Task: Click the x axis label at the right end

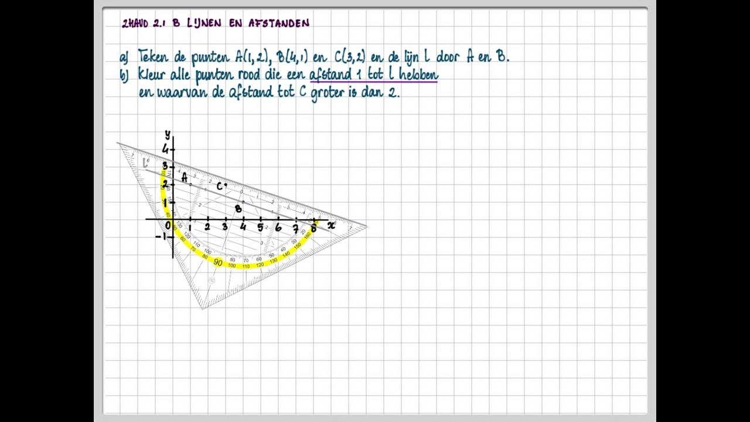Action: tap(332, 225)
